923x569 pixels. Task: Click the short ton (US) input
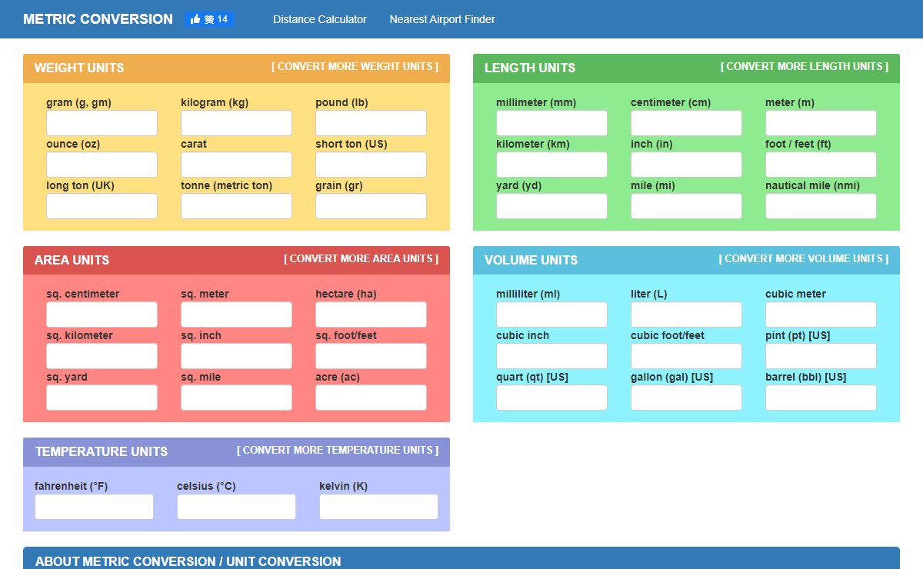(x=371, y=165)
